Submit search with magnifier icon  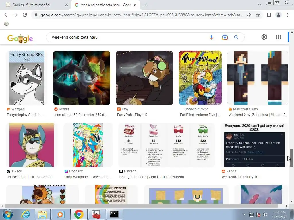click(x=236, y=37)
